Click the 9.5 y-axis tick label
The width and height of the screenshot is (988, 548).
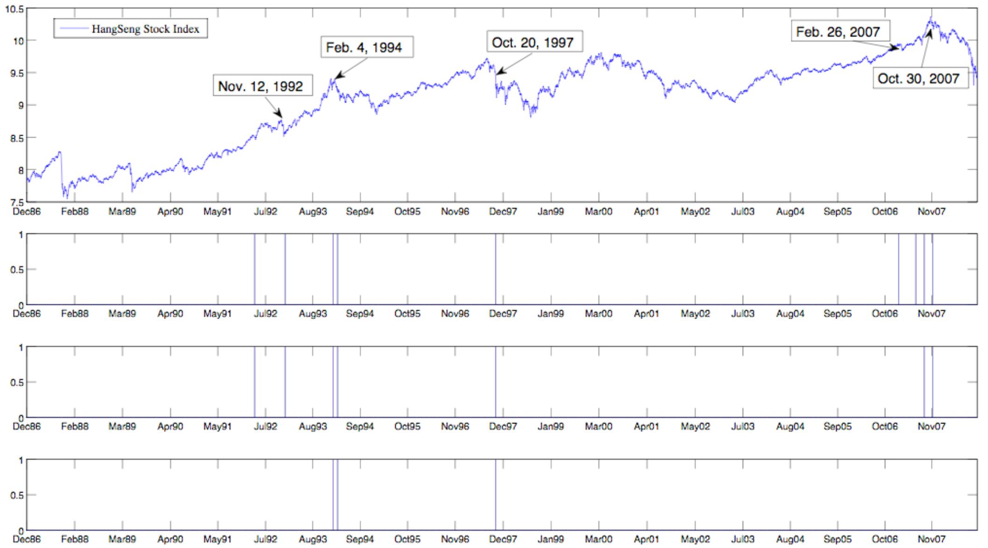click(17, 73)
